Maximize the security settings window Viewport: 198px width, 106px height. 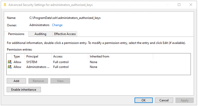[x=179, y=5]
